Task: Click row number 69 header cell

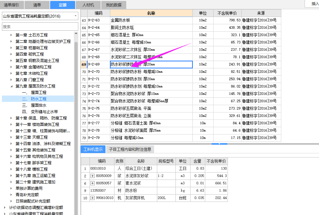Action: (x=84, y=65)
